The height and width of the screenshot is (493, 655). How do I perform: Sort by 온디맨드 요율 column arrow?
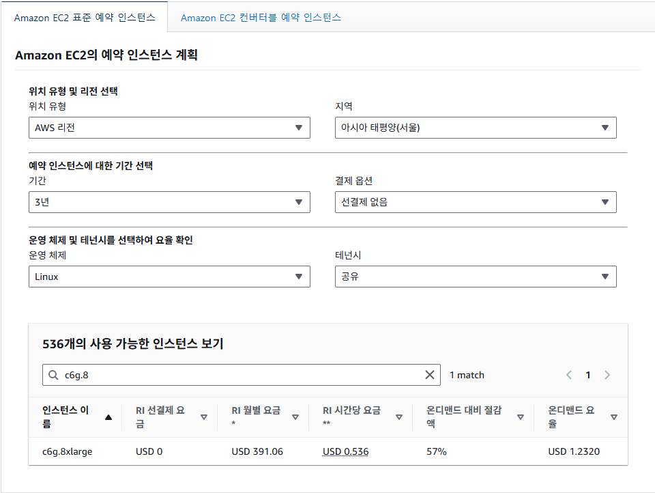pyautogui.click(x=614, y=417)
